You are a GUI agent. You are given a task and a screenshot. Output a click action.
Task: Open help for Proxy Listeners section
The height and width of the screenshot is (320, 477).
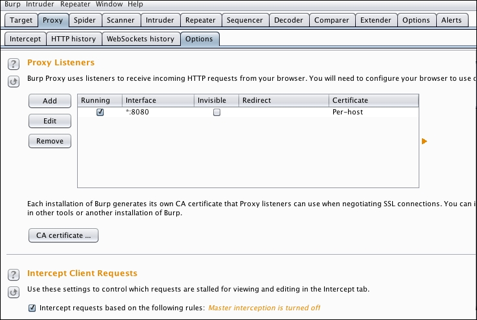(x=13, y=63)
